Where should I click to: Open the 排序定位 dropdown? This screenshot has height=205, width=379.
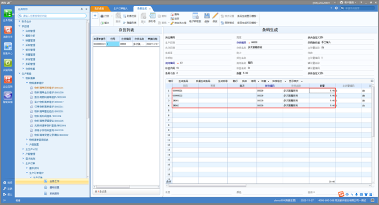tap(285, 81)
